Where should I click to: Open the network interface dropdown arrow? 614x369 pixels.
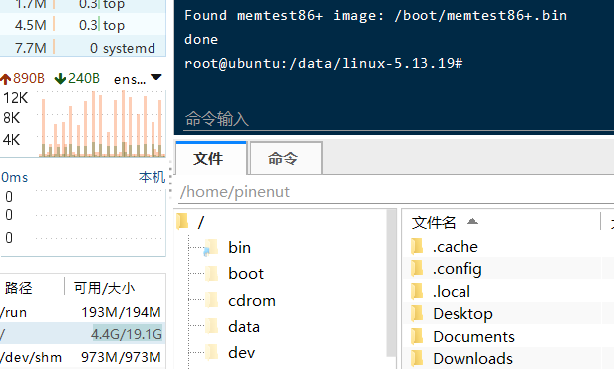point(156,77)
